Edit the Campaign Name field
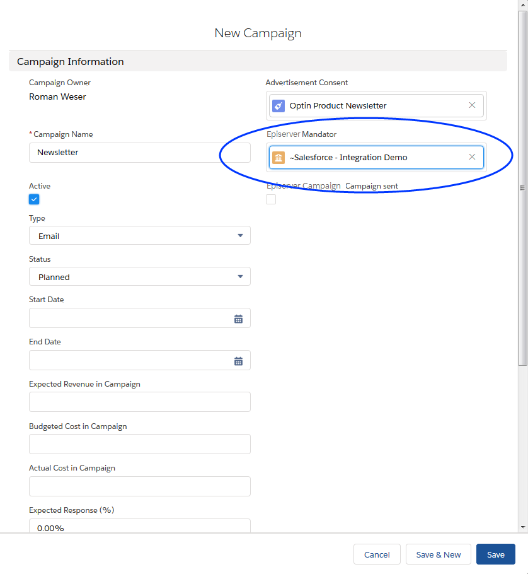 point(140,153)
